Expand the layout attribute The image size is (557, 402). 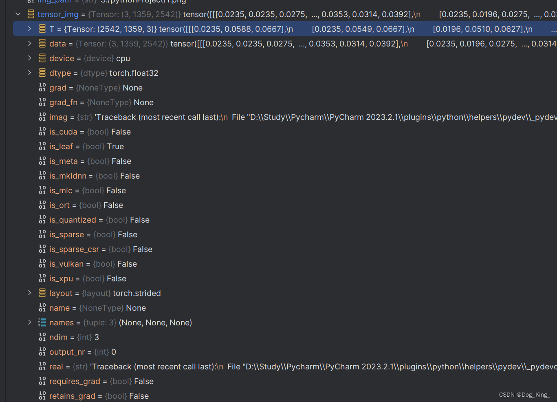29,293
